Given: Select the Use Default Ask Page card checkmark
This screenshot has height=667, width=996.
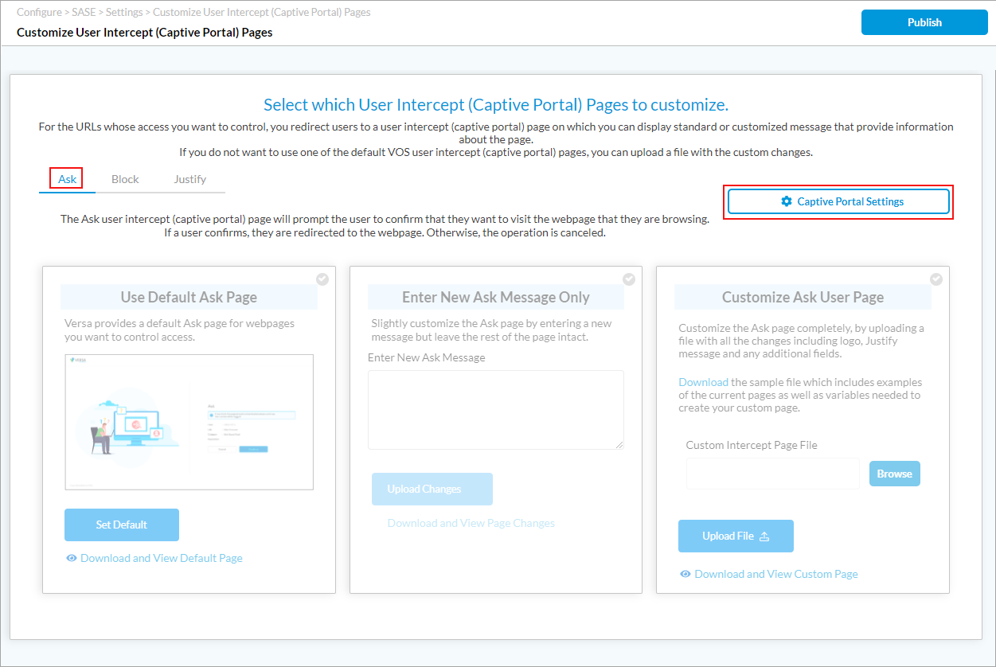Looking at the screenshot, I should point(322,279).
